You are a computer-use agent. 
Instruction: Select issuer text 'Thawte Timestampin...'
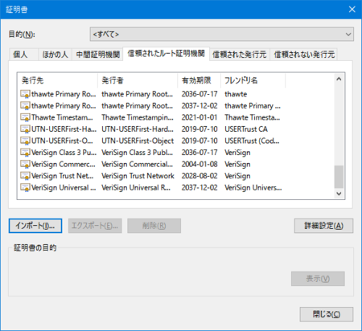click(138, 117)
